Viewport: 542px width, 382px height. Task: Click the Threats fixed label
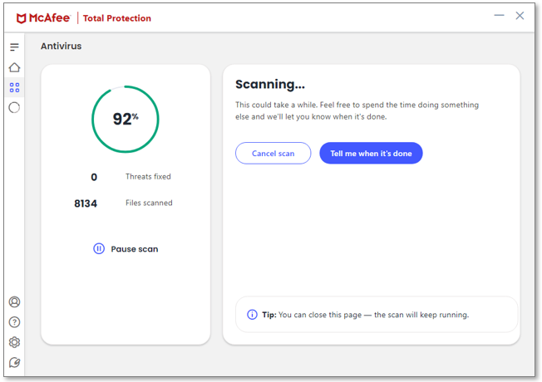148,177
